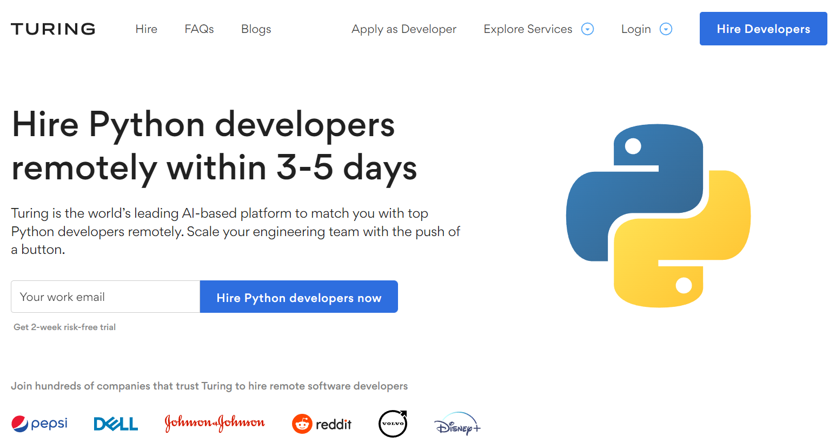Viewport: 829px width, 443px height.
Task: Select the Reddit logo
Action: coord(322,424)
